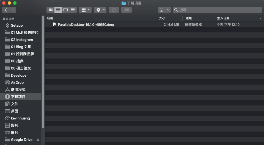Viewport: 264px width, 145px height.
Task: Click the dmg file's document icon
Action: click(x=55, y=24)
